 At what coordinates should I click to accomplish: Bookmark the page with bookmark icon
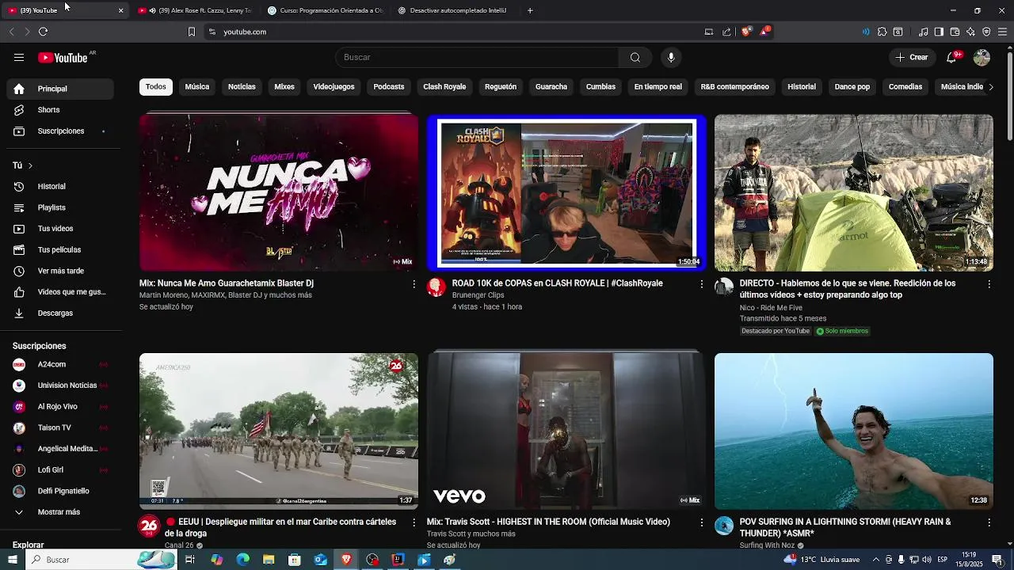[x=191, y=32]
